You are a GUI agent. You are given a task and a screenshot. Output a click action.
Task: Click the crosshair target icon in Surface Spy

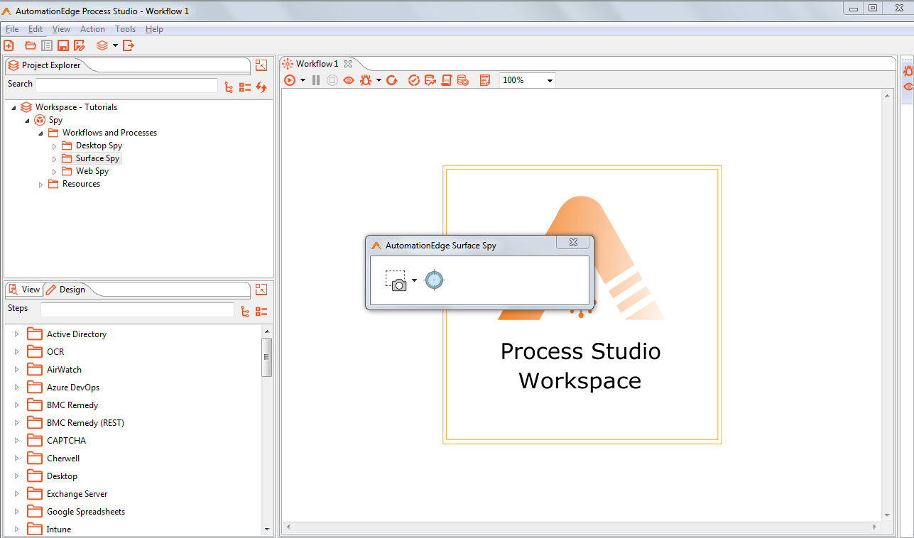[435, 280]
